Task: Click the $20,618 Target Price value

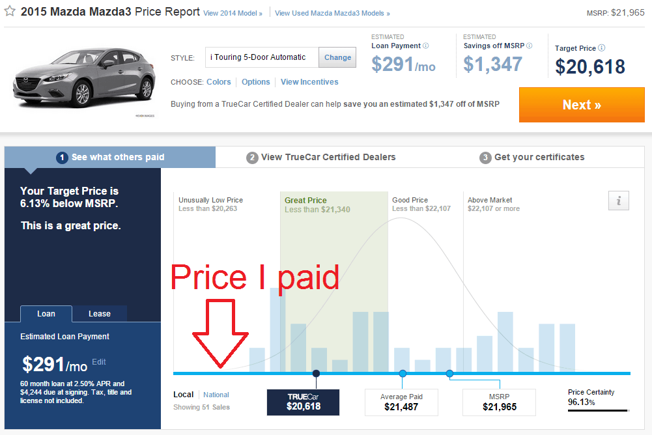Action: pos(590,66)
